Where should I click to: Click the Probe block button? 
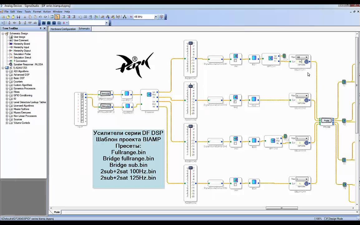pos(327,121)
